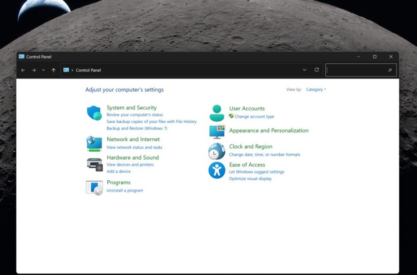The height and width of the screenshot is (275, 417).
Task: Select Let Windows suggest settings
Action: (257, 172)
